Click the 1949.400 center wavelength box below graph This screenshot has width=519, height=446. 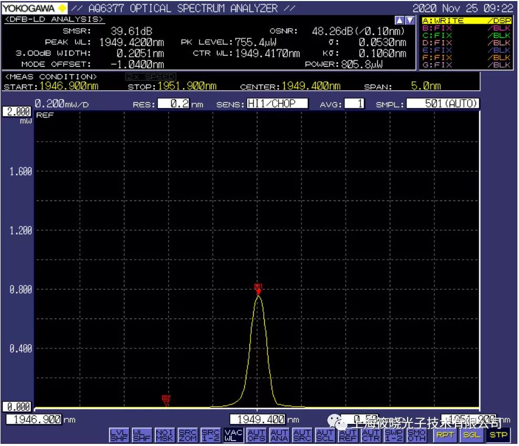257,420
